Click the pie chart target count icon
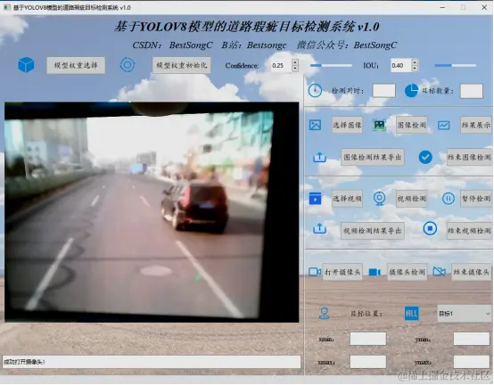This screenshot has width=494, height=385. pyautogui.click(x=411, y=91)
